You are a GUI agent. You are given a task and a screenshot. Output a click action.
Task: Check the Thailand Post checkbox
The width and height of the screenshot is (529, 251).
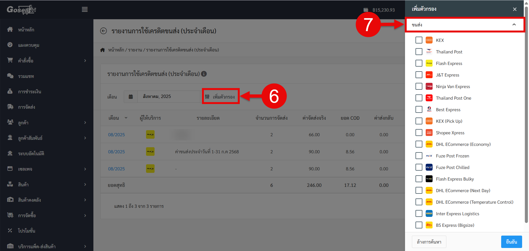coord(419,52)
